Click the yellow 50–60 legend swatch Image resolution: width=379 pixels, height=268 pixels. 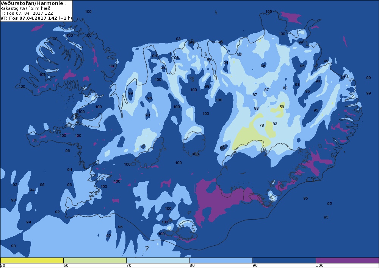click(32, 260)
